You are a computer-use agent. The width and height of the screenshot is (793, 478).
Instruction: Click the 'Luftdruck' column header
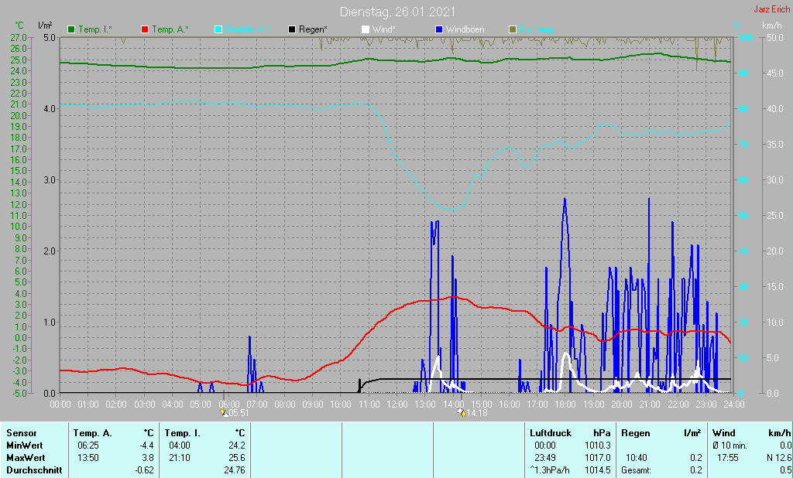[x=551, y=433]
